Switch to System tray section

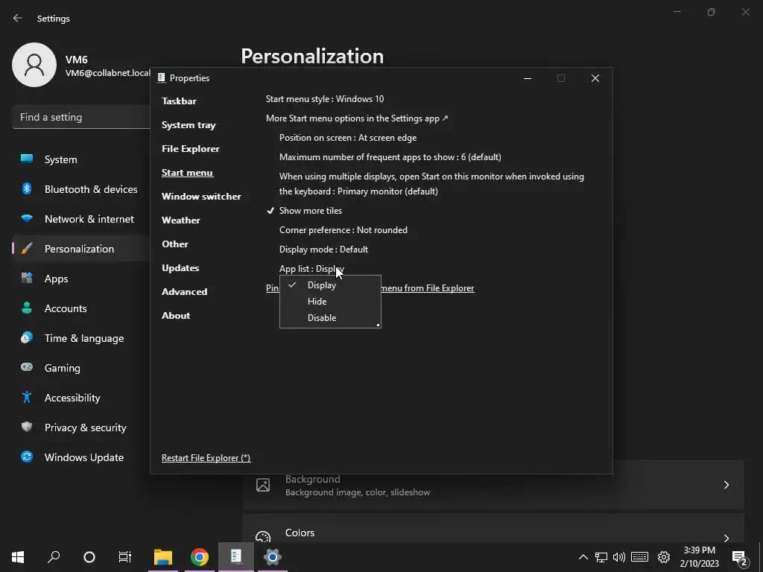click(x=189, y=125)
